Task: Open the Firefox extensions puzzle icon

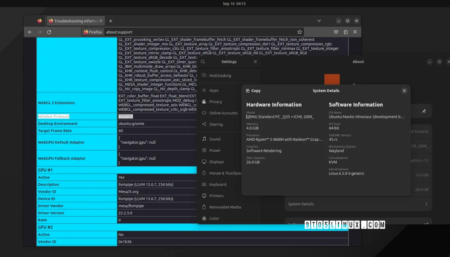Action: coord(346,32)
